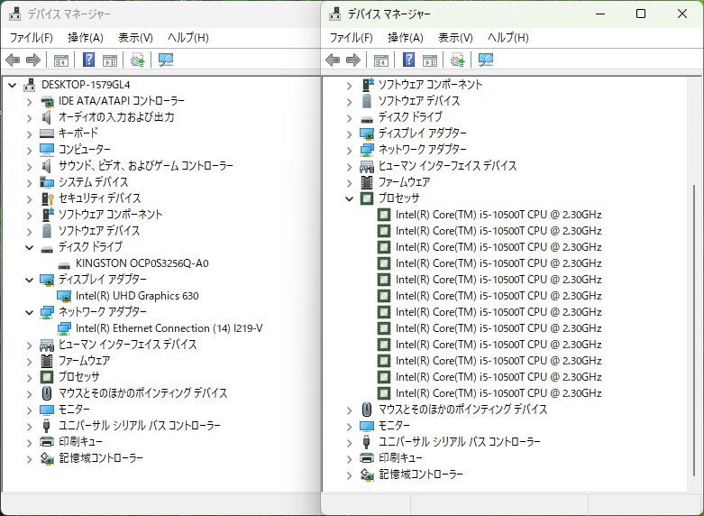The image size is (704, 516).
Task: Maximize the right Device Manager window
Action: (641, 14)
